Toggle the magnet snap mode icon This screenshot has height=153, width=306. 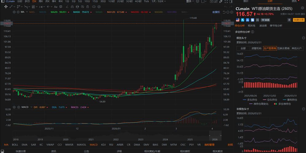click(x=72, y=7)
